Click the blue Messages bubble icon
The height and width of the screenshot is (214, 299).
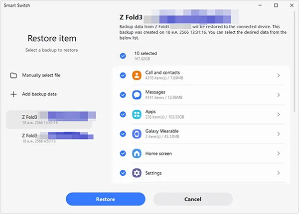pyautogui.click(x=137, y=95)
